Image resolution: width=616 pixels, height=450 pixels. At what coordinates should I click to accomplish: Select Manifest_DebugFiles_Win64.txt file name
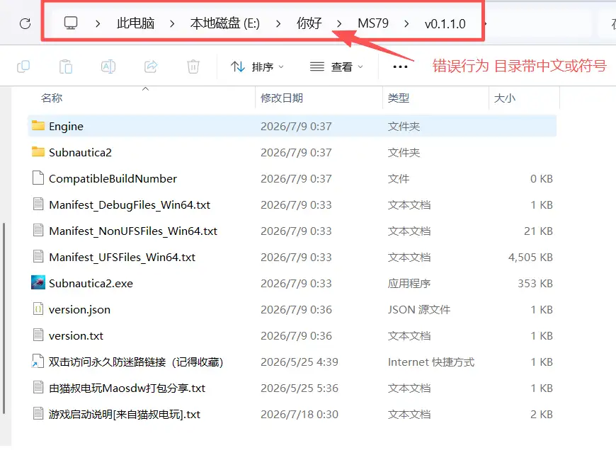pyautogui.click(x=130, y=205)
